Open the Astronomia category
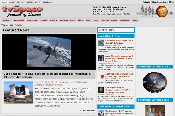175x116 pixels. (32, 20)
